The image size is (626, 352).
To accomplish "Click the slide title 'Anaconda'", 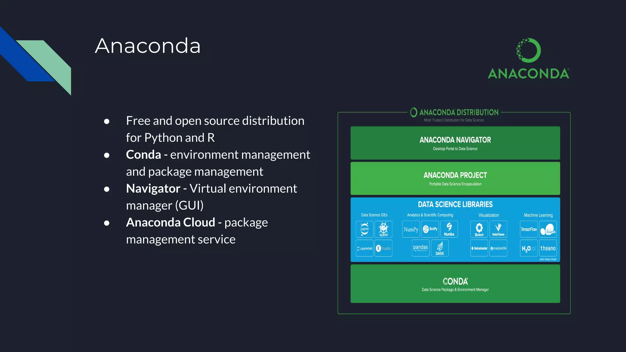I will pos(148,46).
